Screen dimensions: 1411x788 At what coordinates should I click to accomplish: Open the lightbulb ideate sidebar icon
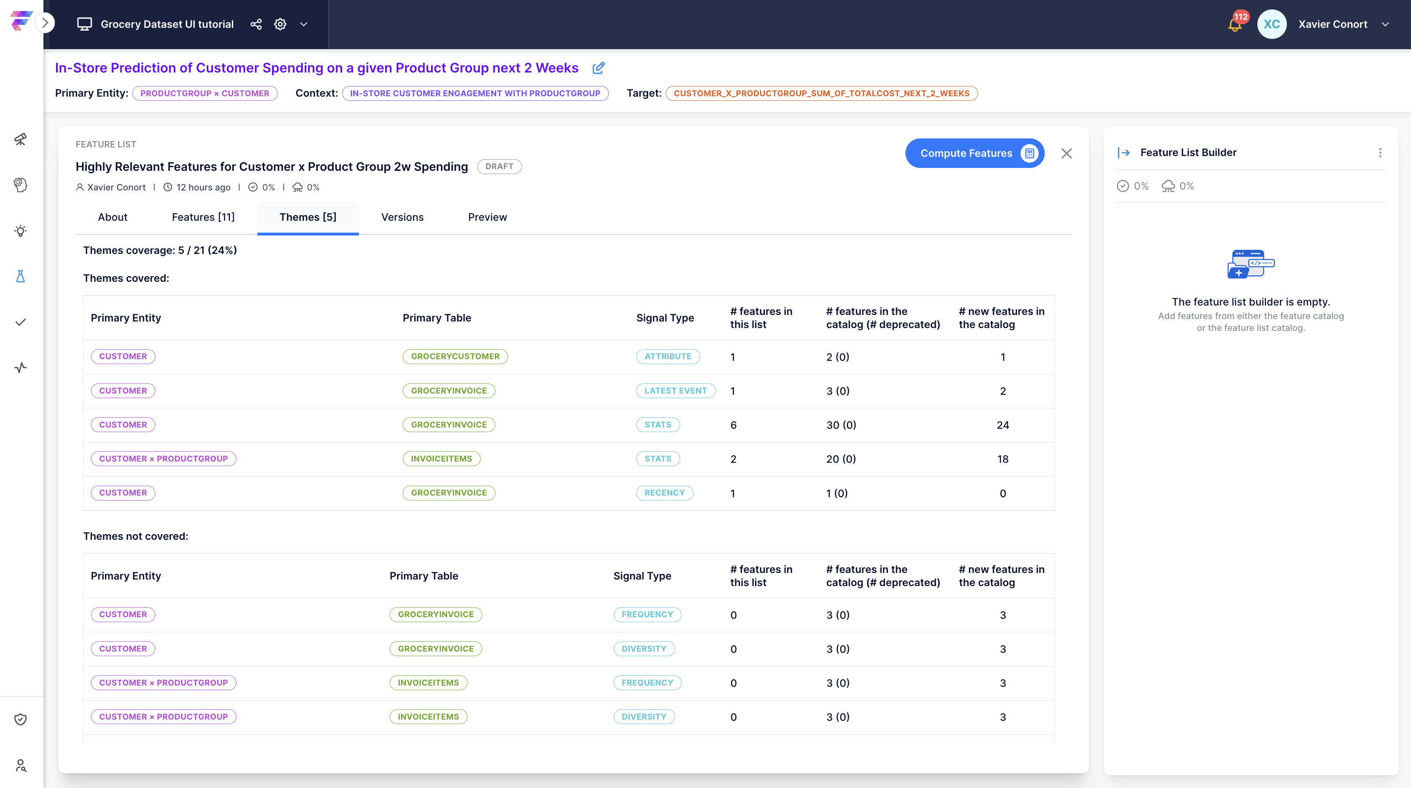pos(21,231)
